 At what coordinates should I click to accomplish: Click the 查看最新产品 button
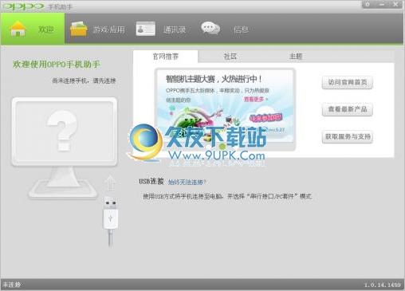(348, 109)
